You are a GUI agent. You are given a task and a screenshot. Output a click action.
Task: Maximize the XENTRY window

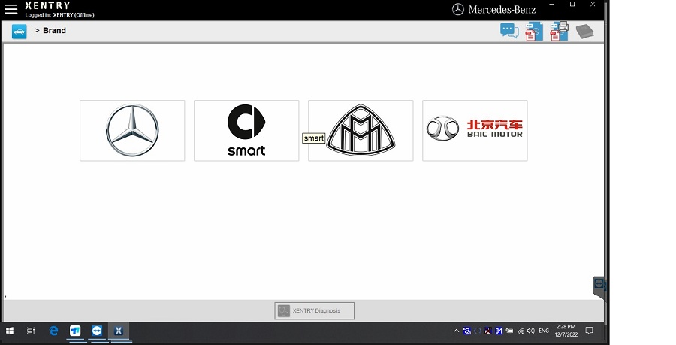pos(572,5)
